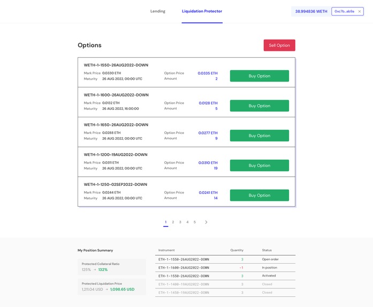Image resolution: width=373 pixels, height=307 pixels.
Task: Click the maturity 26 AUG 2022, 16:00:00
Action: coord(120,109)
